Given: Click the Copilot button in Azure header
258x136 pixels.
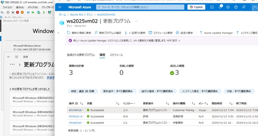Looking at the screenshot, I should pyautogui.click(x=196, y=7).
